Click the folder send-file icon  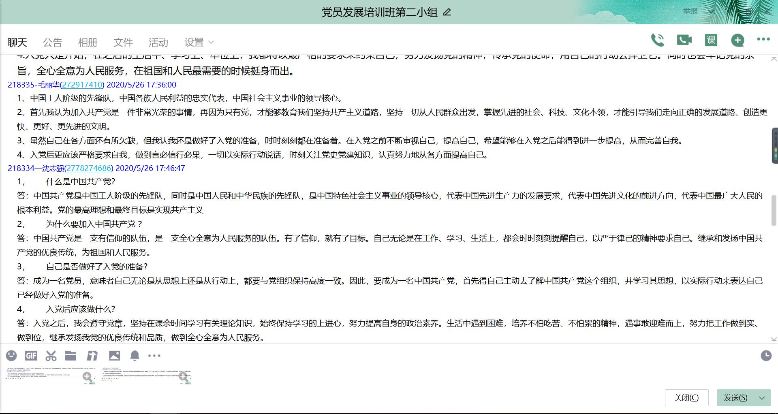click(71, 356)
